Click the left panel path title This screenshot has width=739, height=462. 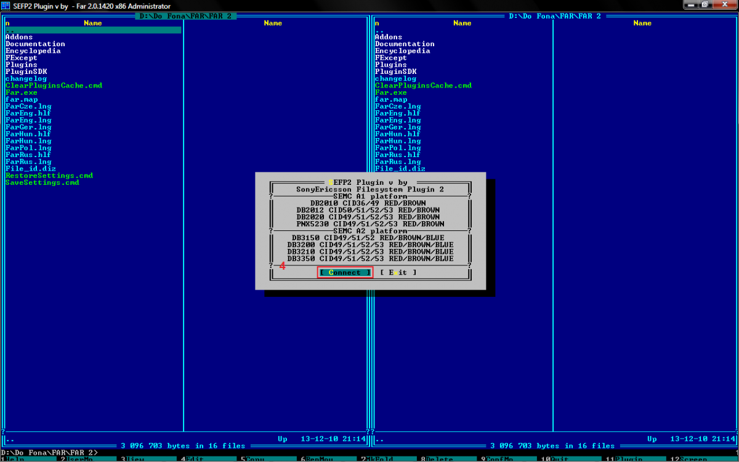pyautogui.click(x=185, y=16)
